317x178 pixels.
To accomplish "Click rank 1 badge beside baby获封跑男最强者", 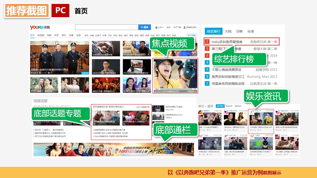I will click(x=207, y=42).
